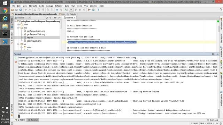Screen dimensions: 223x125
Task: Click the collapse all icon in Project panel
Action: (50, 18)
